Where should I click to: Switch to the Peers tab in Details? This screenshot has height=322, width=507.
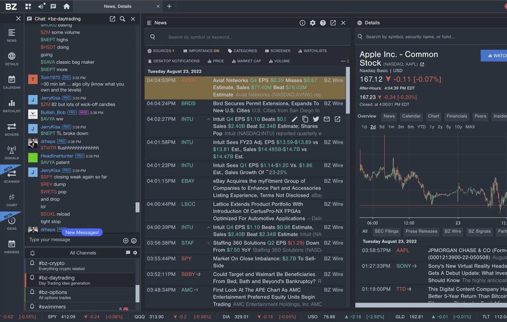click(480, 116)
